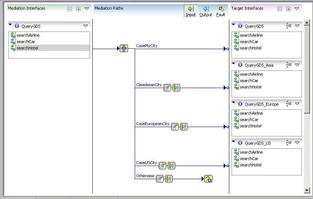
Task: Click the interface icon of QueryGDS_US
Action: point(240,143)
